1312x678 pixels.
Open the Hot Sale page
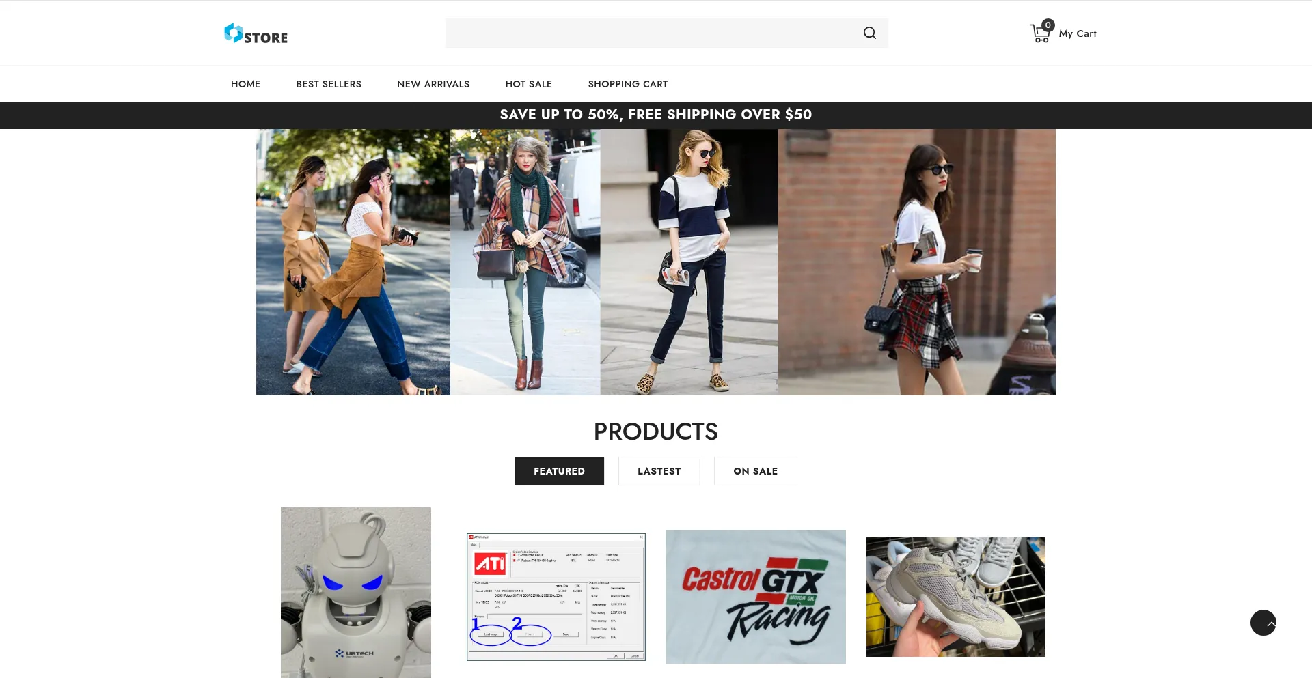point(529,84)
